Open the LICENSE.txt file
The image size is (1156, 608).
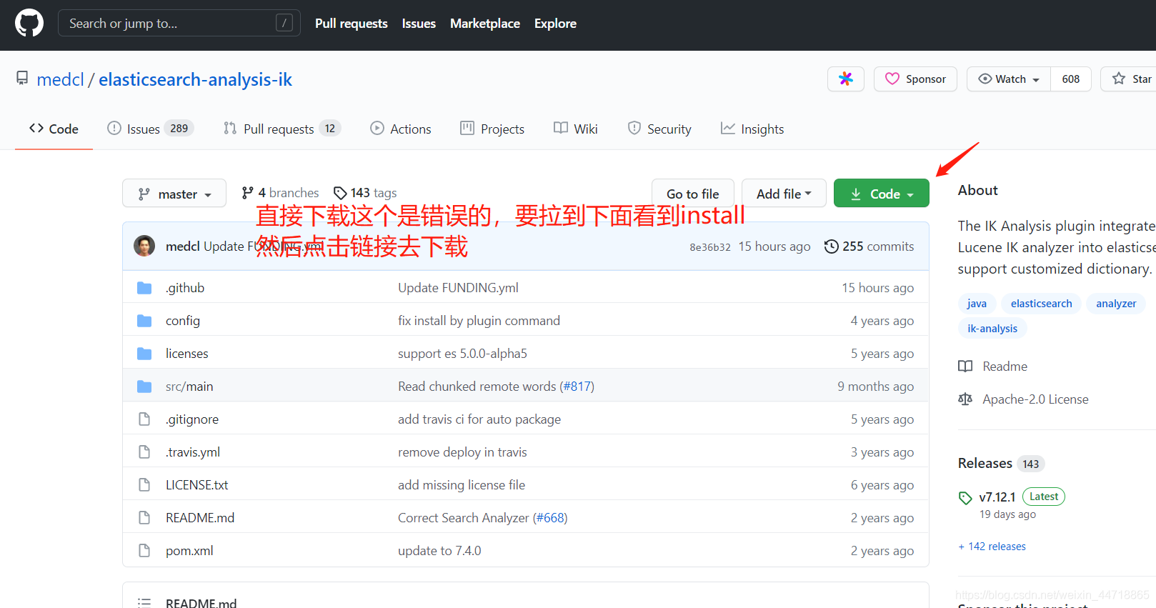(x=197, y=485)
